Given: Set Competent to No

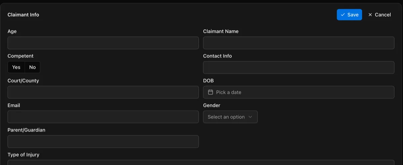Looking at the screenshot, I should coord(33,67).
